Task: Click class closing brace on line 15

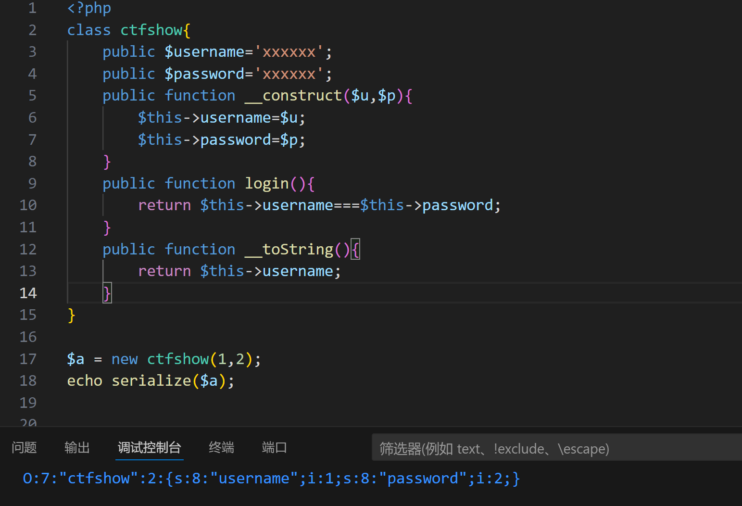Action: coord(72,315)
